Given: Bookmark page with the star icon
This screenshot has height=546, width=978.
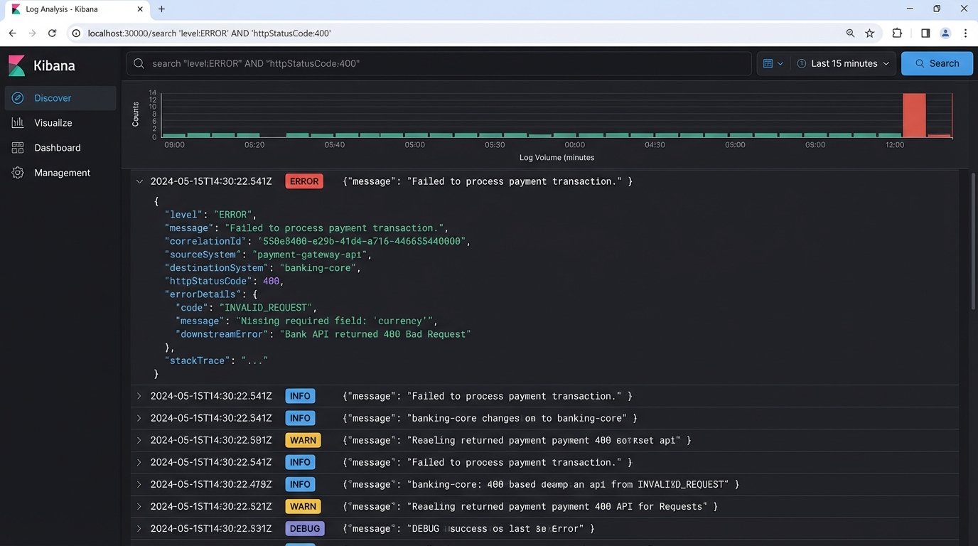Looking at the screenshot, I should coord(869,33).
